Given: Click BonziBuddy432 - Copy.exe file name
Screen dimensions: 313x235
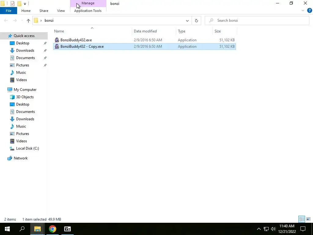Looking at the screenshot, I should [x=82, y=47].
